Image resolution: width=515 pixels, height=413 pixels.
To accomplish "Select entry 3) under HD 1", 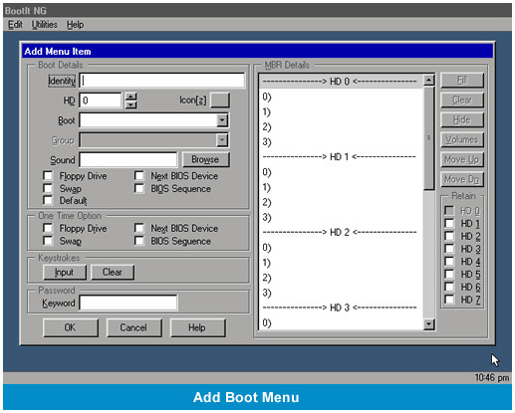I will (341, 217).
